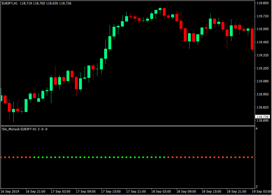Click the orange dotted segment at the indicator's left edge
Screen dimensions: 272x195
[x=6, y=157]
